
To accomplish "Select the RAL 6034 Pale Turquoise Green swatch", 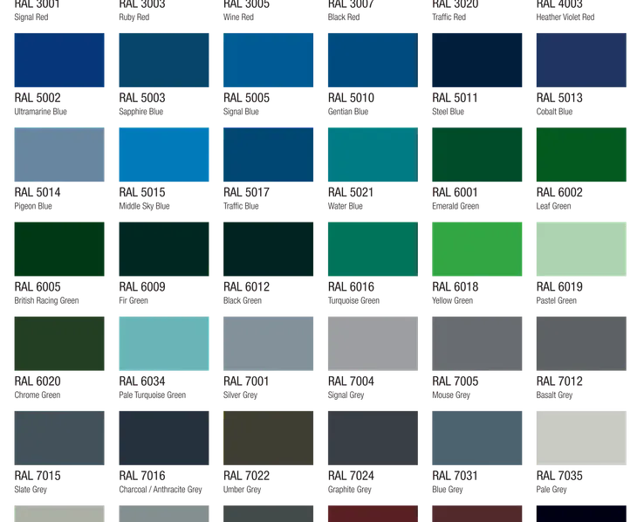I will (164, 343).
